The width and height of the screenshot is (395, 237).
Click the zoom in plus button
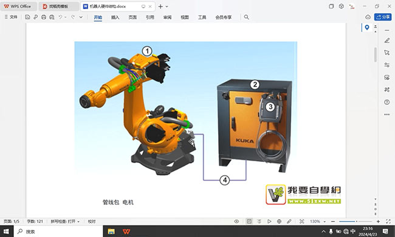(x=378, y=221)
